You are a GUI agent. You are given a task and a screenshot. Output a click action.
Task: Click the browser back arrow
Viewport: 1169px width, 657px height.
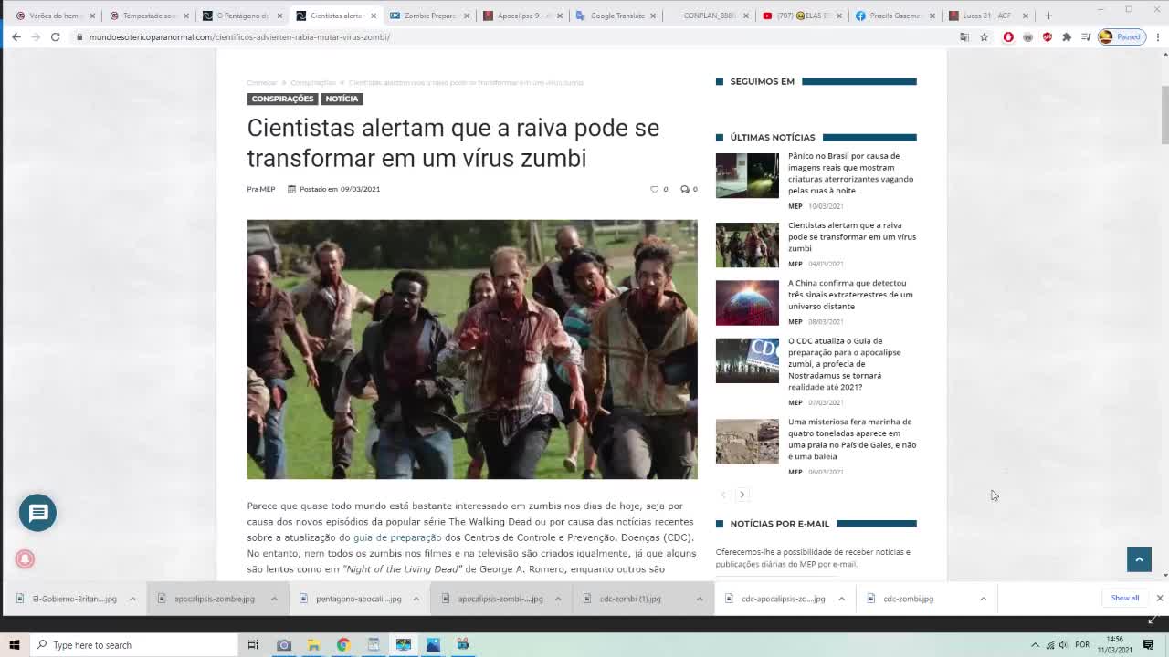click(x=16, y=37)
